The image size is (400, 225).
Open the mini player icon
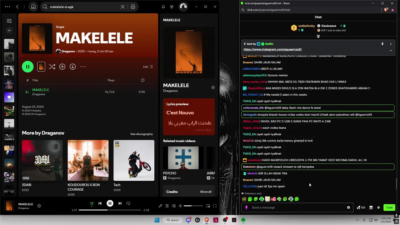coord(208,206)
